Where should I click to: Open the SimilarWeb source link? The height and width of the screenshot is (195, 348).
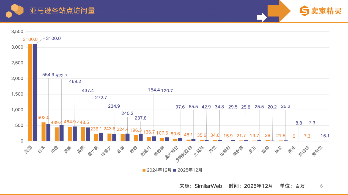click(208, 186)
